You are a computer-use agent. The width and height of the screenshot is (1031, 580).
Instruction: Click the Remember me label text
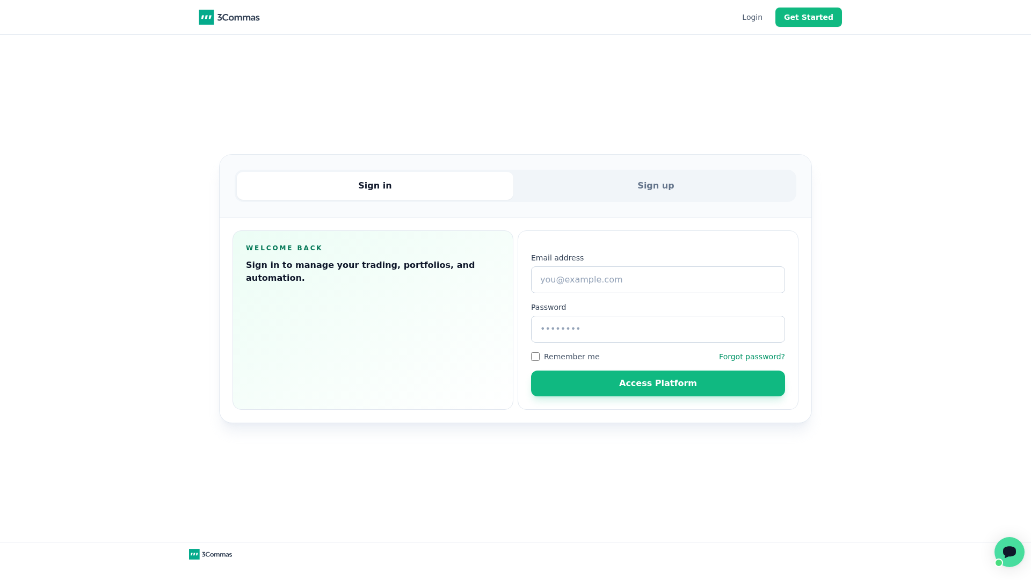point(571,357)
